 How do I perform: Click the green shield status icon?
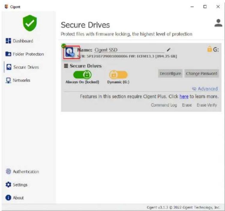click(x=30, y=23)
